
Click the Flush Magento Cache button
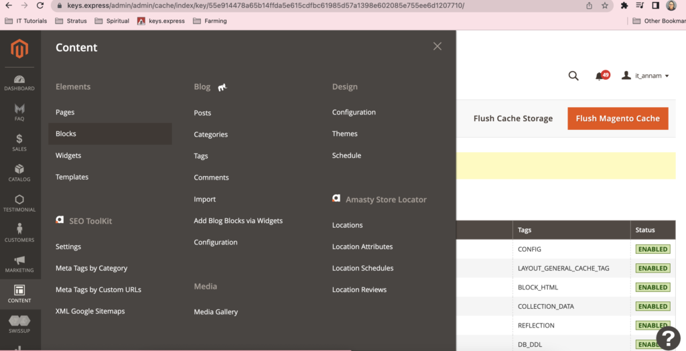pyautogui.click(x=618, y=119)
